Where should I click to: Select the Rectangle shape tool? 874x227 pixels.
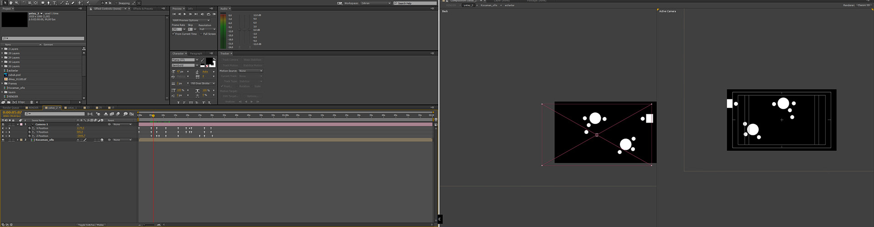point(43,3)
